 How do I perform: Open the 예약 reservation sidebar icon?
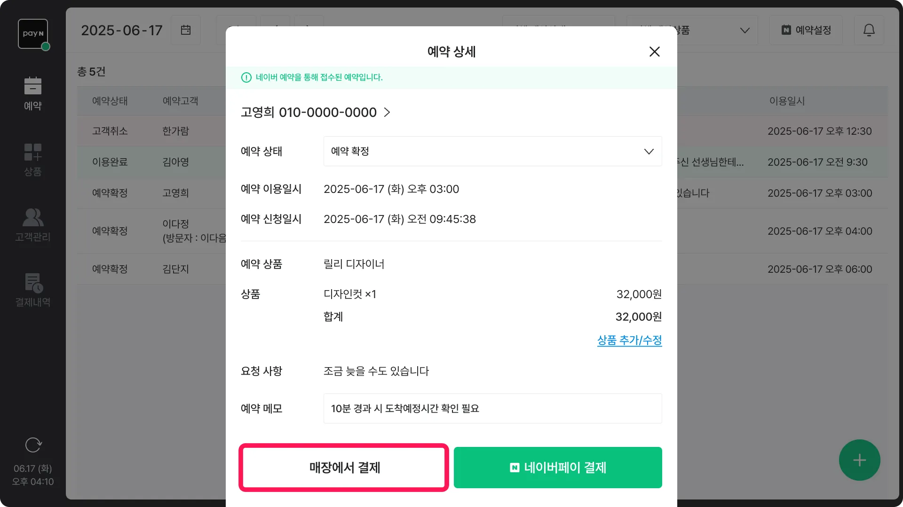(33, 93)
